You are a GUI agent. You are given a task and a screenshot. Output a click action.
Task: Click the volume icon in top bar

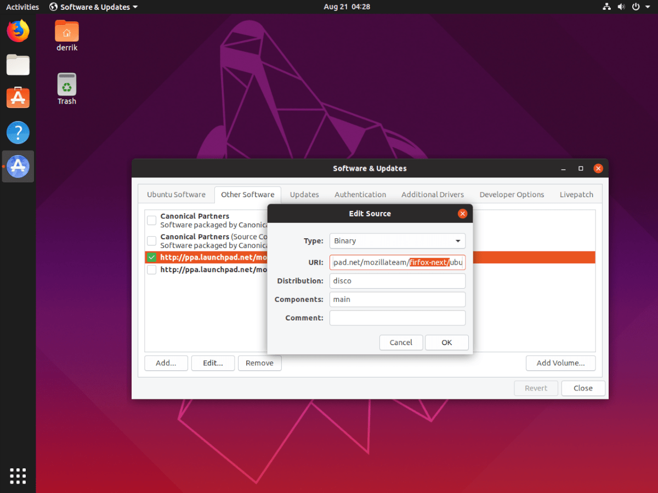point(621,7)
